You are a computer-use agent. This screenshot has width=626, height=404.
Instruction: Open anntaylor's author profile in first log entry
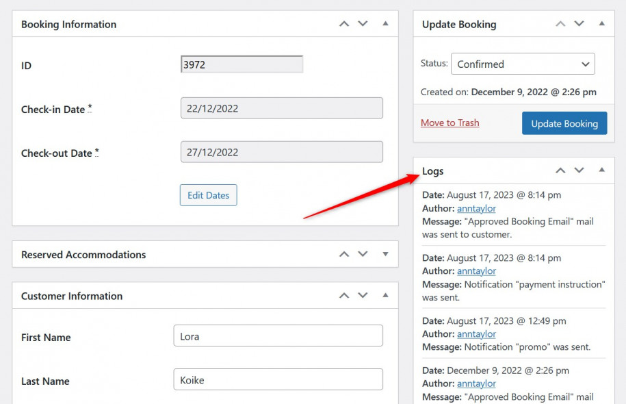[476, 208]
